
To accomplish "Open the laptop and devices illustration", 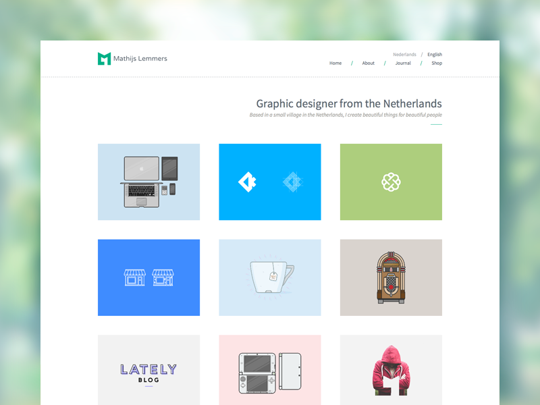I will (x=148, y=182).
